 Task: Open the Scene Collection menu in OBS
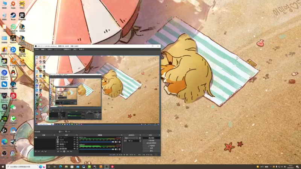[x=67, y=50]
